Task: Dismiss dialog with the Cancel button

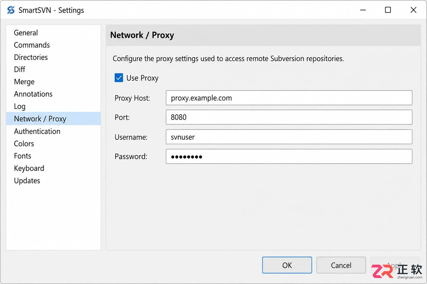Action: click(x=341, y=265)
